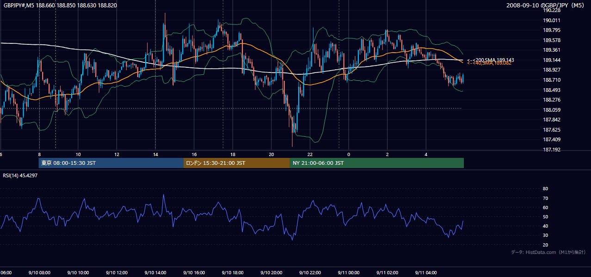This screenshot has height=277, width=591.
Task: Select the 東京 08:00-15:30 JST session bar
Action: 111,163
